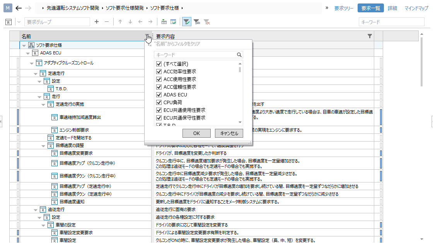The height and width of the screenshot is (243, 433).
Task: Click the R icon beside T.B.D.
Action: [51, 89]
